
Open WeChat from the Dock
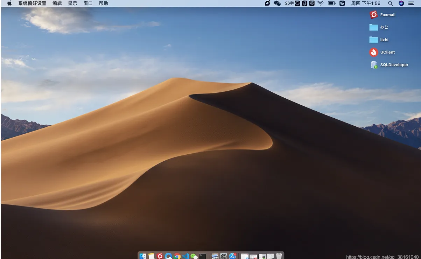pyautogui.click(x=194, y=256)
